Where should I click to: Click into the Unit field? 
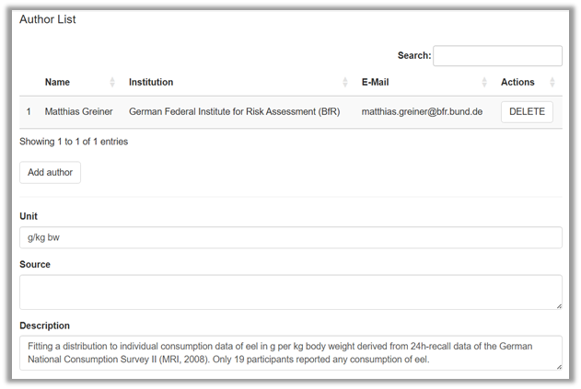pyautogui.click(x=290, y=237)
